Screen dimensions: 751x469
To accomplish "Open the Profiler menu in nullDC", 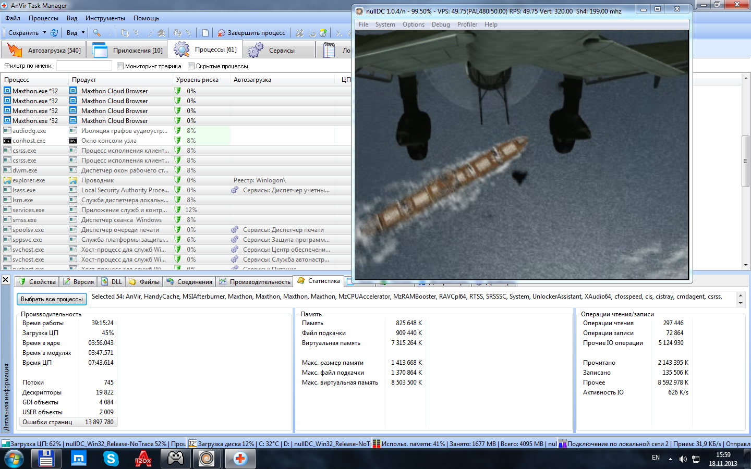I will [x=467, y=24].
